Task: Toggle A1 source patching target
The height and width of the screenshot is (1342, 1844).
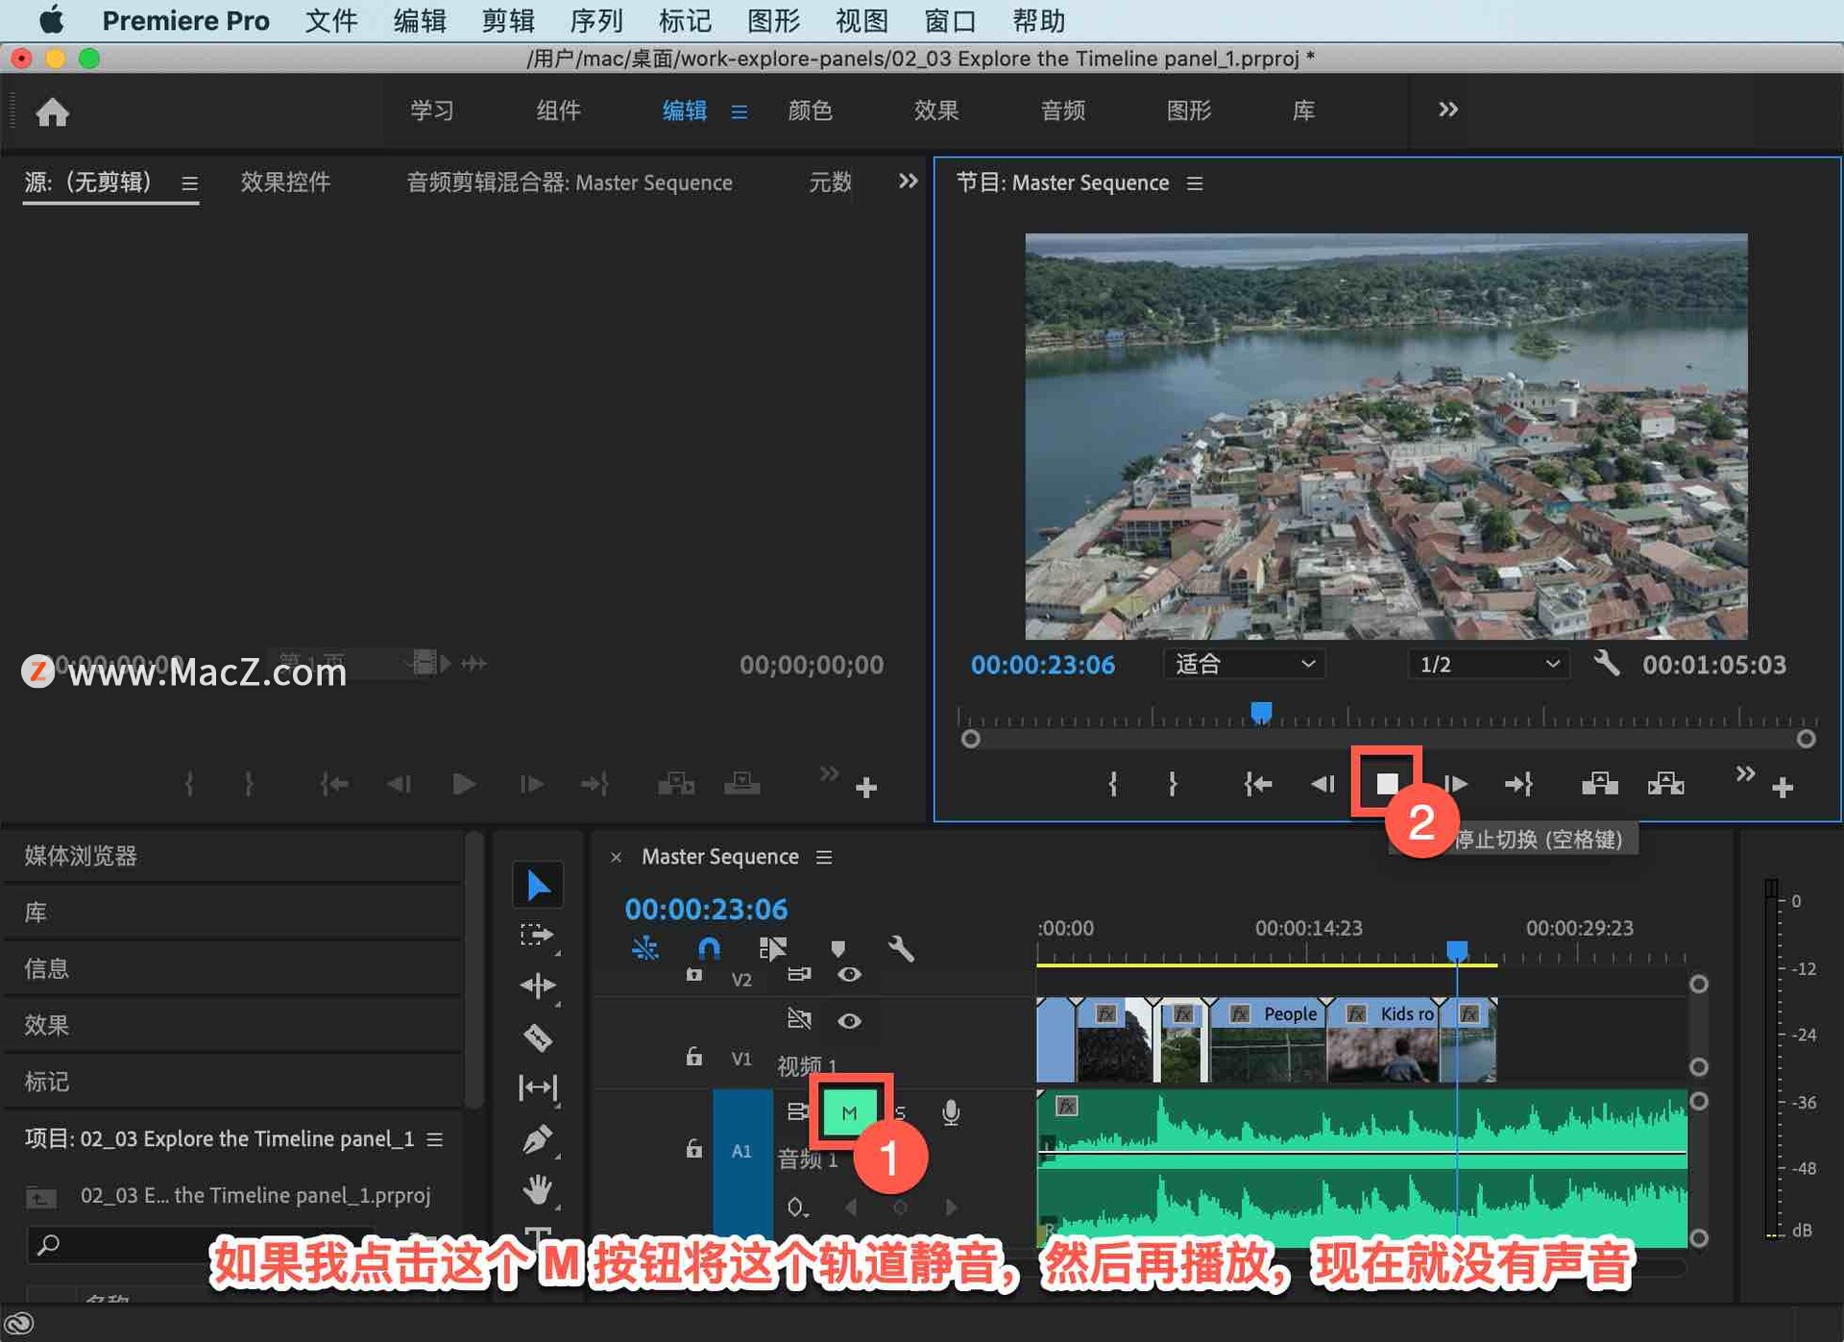Action: 741,1151
